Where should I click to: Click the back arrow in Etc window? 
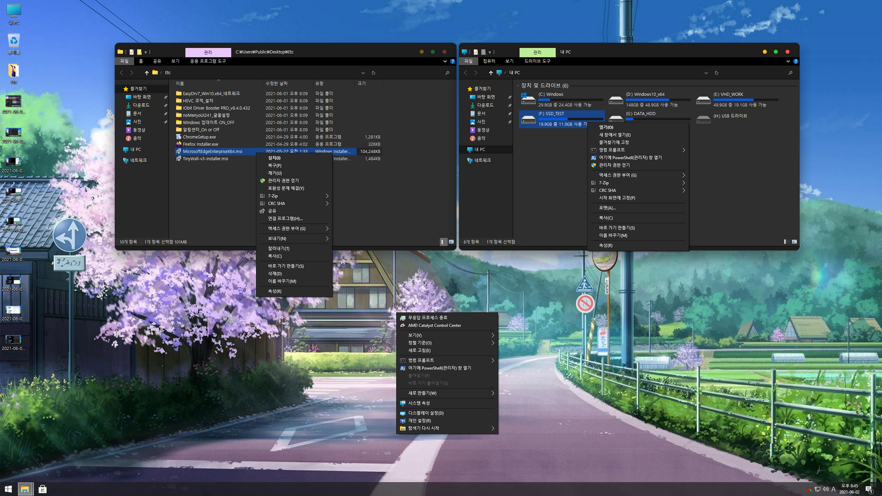(122, 72)
